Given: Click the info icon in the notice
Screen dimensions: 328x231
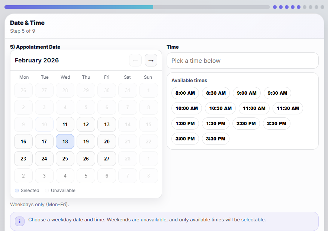Looking at the screenshot, I should [x=20, y=221].
